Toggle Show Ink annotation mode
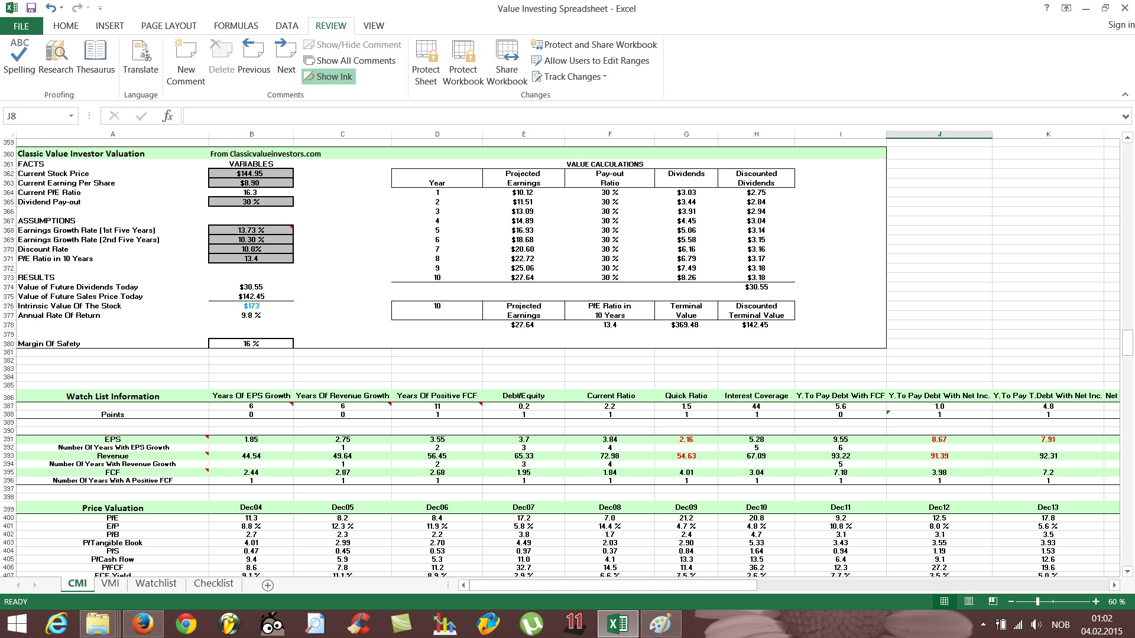 point(330,76)
